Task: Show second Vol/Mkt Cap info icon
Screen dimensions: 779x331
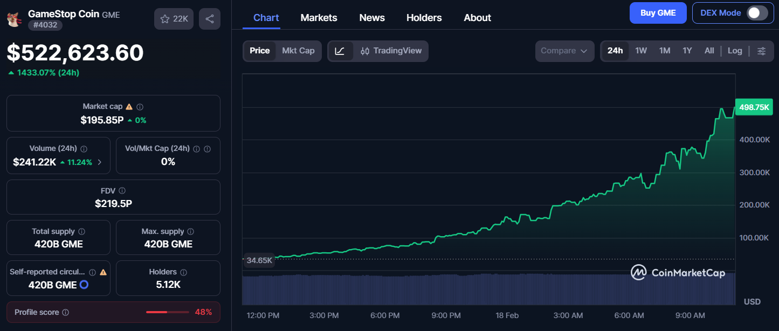Action: click(208, 149)
